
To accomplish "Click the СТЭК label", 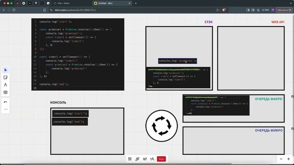I will 209,22.
